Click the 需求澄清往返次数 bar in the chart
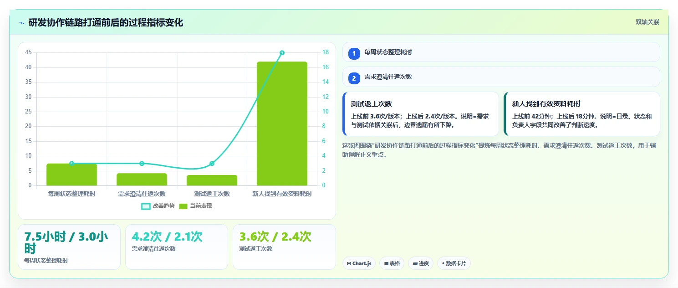This screenshot has height=288, width=678. 142,180
